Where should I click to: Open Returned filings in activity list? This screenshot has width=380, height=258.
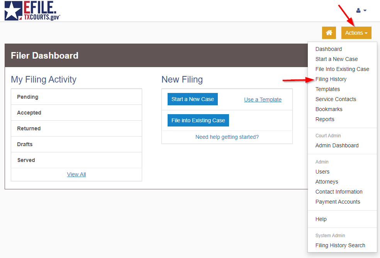[x=29, y=128]
